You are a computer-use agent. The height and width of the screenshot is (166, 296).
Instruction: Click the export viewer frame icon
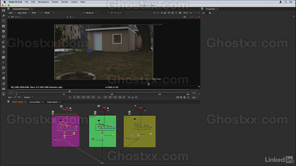[188, 97]
